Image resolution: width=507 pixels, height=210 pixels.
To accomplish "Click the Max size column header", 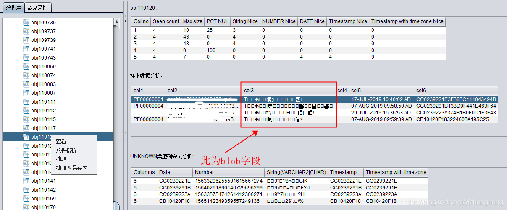I will [193, 21].
